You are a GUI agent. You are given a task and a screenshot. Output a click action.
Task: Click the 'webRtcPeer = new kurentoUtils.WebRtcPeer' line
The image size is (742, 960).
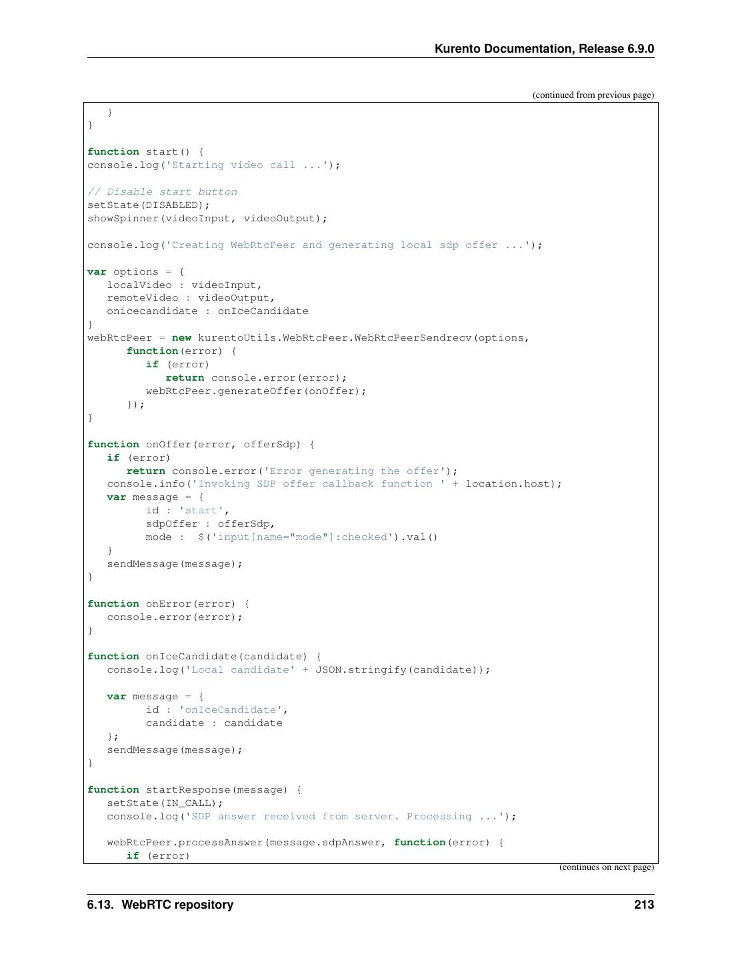coord(309,338)
